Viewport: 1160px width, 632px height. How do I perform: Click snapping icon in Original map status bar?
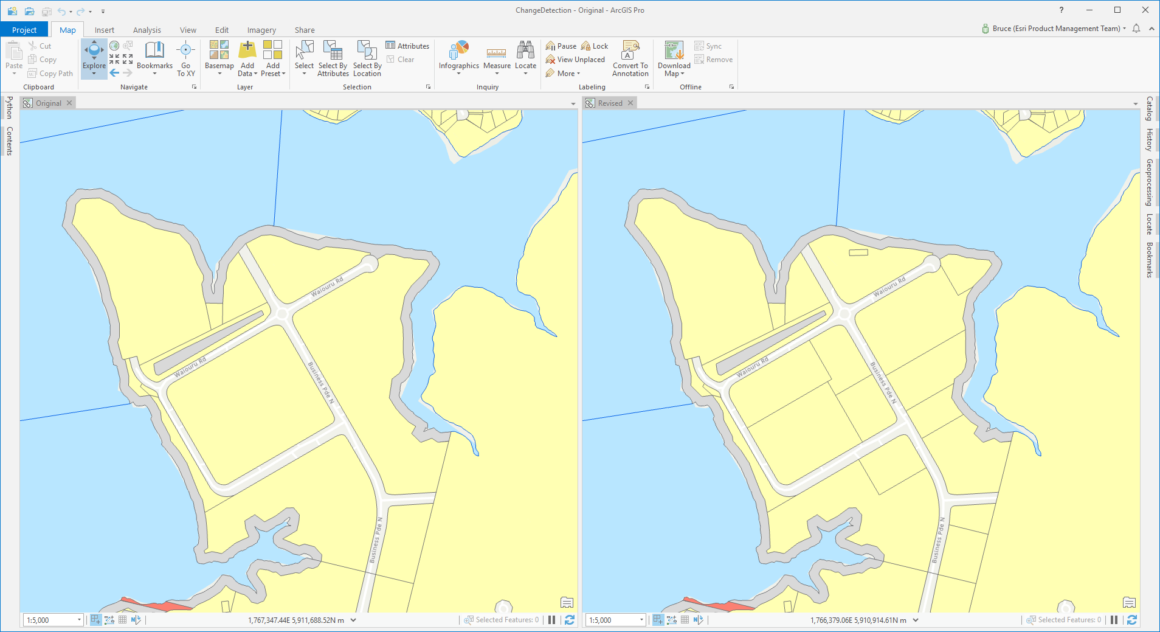pyautogui.click(x=95, y=620)
